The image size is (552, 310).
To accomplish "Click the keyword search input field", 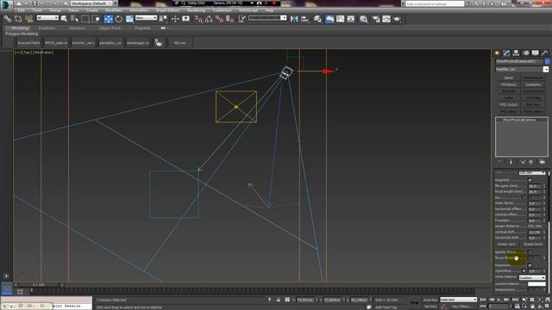I will pos(435,3).
